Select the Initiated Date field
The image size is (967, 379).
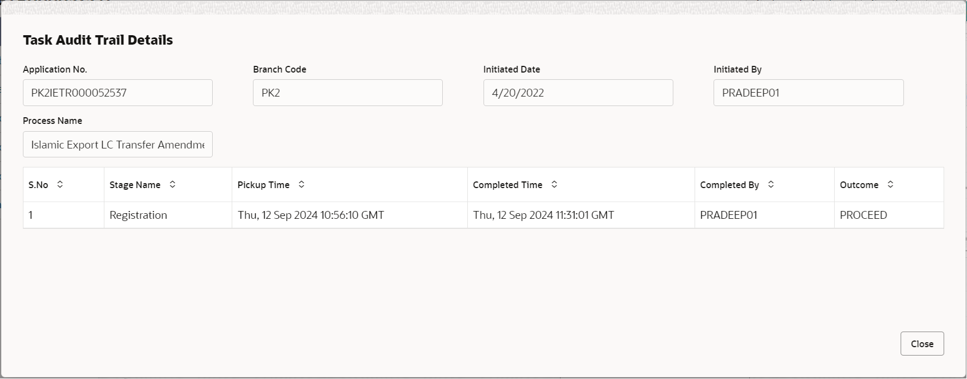578,93
